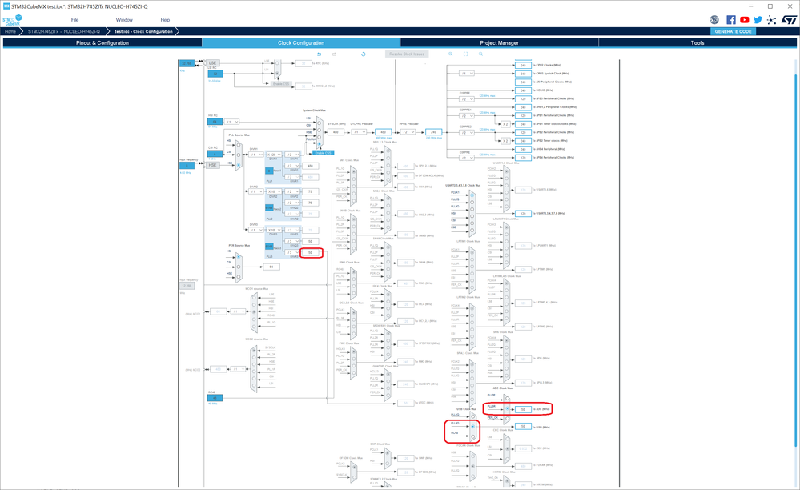Viewport: 800px width, 490px height.
Task: Click test.ioc Clock Configuration breadcrumb
Action: click(x=143, y=31)
